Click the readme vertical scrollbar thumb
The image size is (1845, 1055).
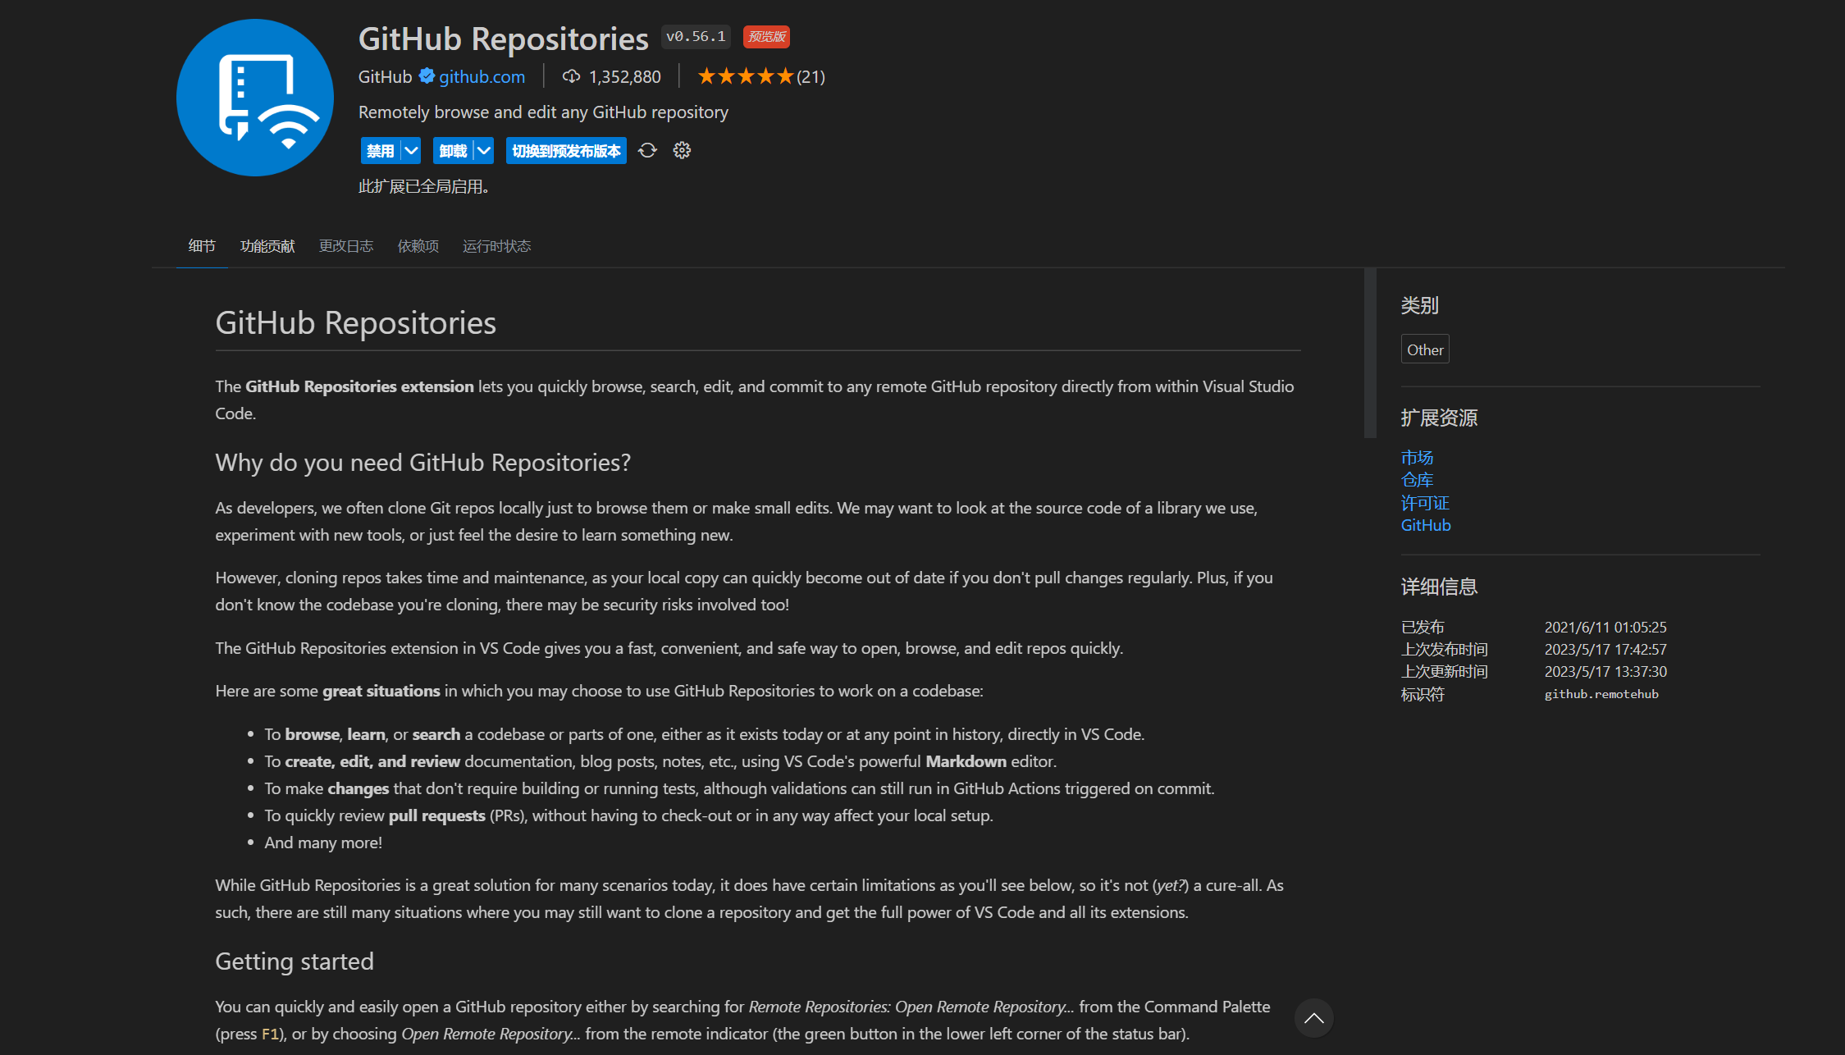click(x=1369, y=353)
